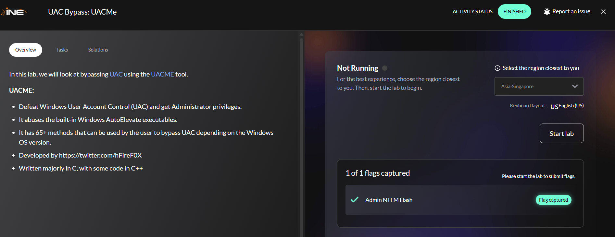Open the UAC hyperlink in the description
The height and width of the screenshot is (237, 615).
[116, 74]
